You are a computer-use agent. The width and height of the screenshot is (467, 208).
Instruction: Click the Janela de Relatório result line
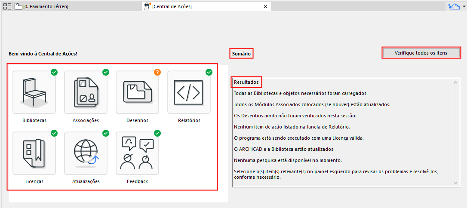click(x=292, y=127)
